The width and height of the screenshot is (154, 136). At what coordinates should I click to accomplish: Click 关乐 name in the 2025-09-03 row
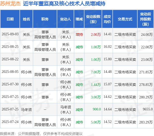26,35
